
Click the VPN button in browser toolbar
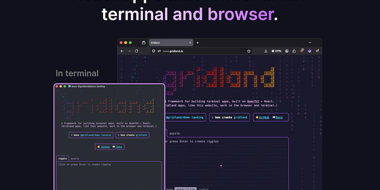(276, 51)
